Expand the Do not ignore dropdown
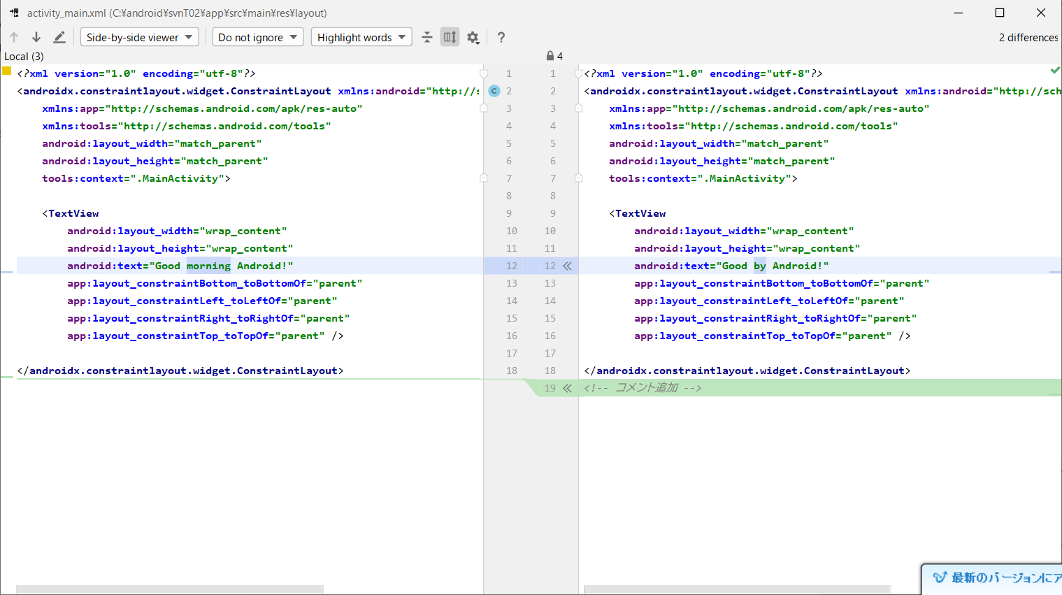The height and width of the screenshot is (595, 1062). coord(257,37)
